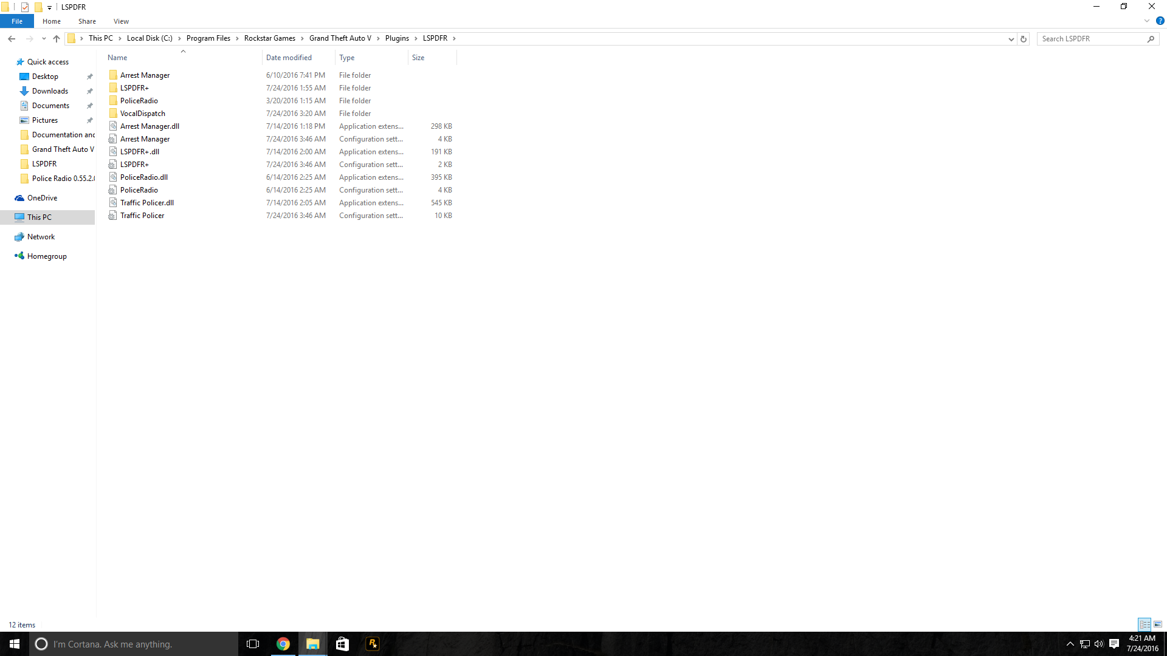1167x656 pixels.
Task: Open Windows Store from the taskbar
Action: (x=342, y=644)
